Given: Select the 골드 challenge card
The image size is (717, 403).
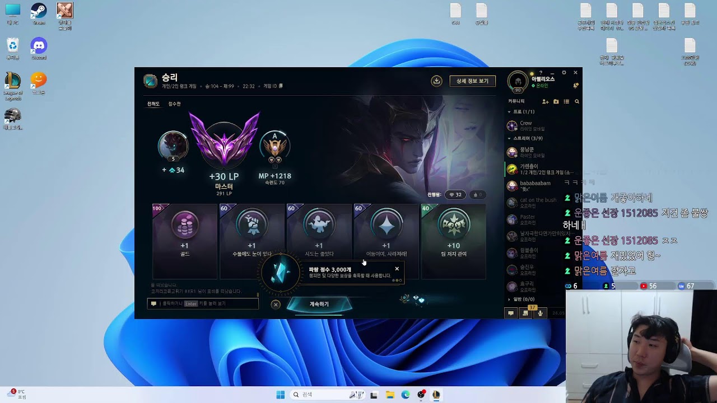Looking at the screenshot, I should click(185, 241).
